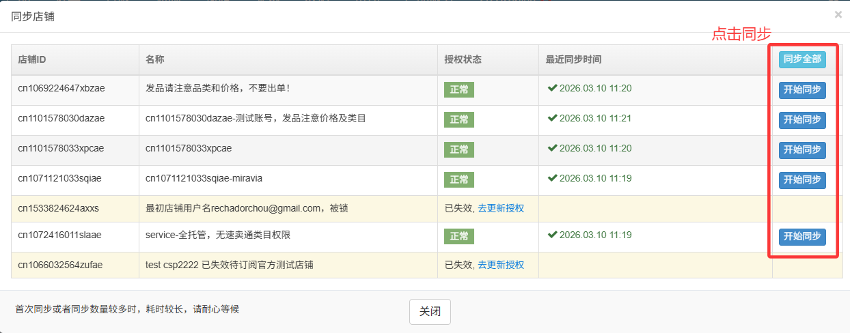
Task: Select the 授权状态 column header
Action: point(463,59)
